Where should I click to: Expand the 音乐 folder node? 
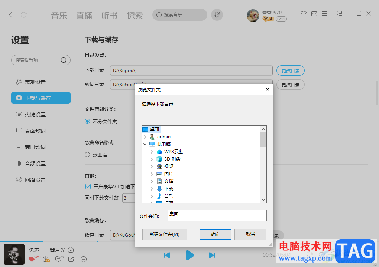(x=152, y=196)
